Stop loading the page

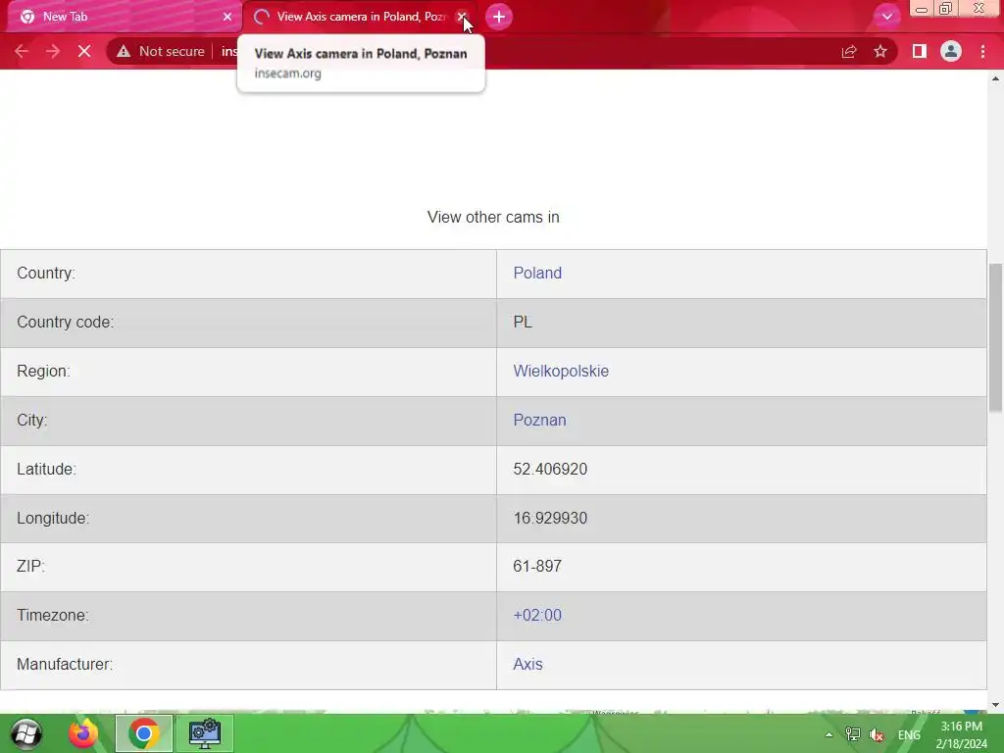(x=84, y=51)
